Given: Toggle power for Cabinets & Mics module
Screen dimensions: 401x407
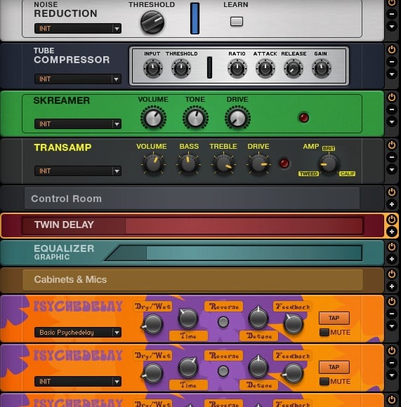Looking at the screenshot, I should coord(392,274).
